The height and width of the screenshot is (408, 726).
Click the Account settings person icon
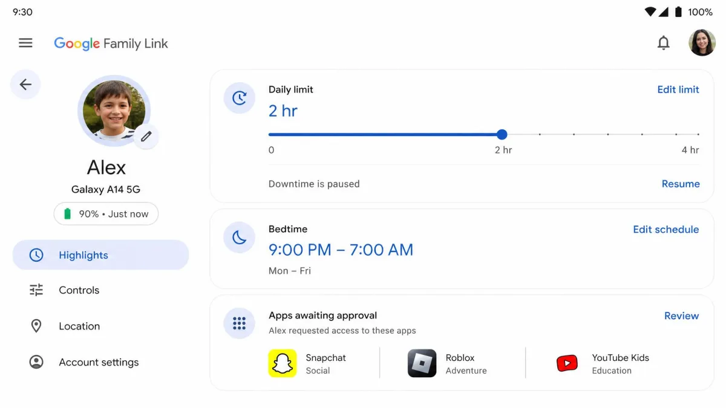(36, 362)
